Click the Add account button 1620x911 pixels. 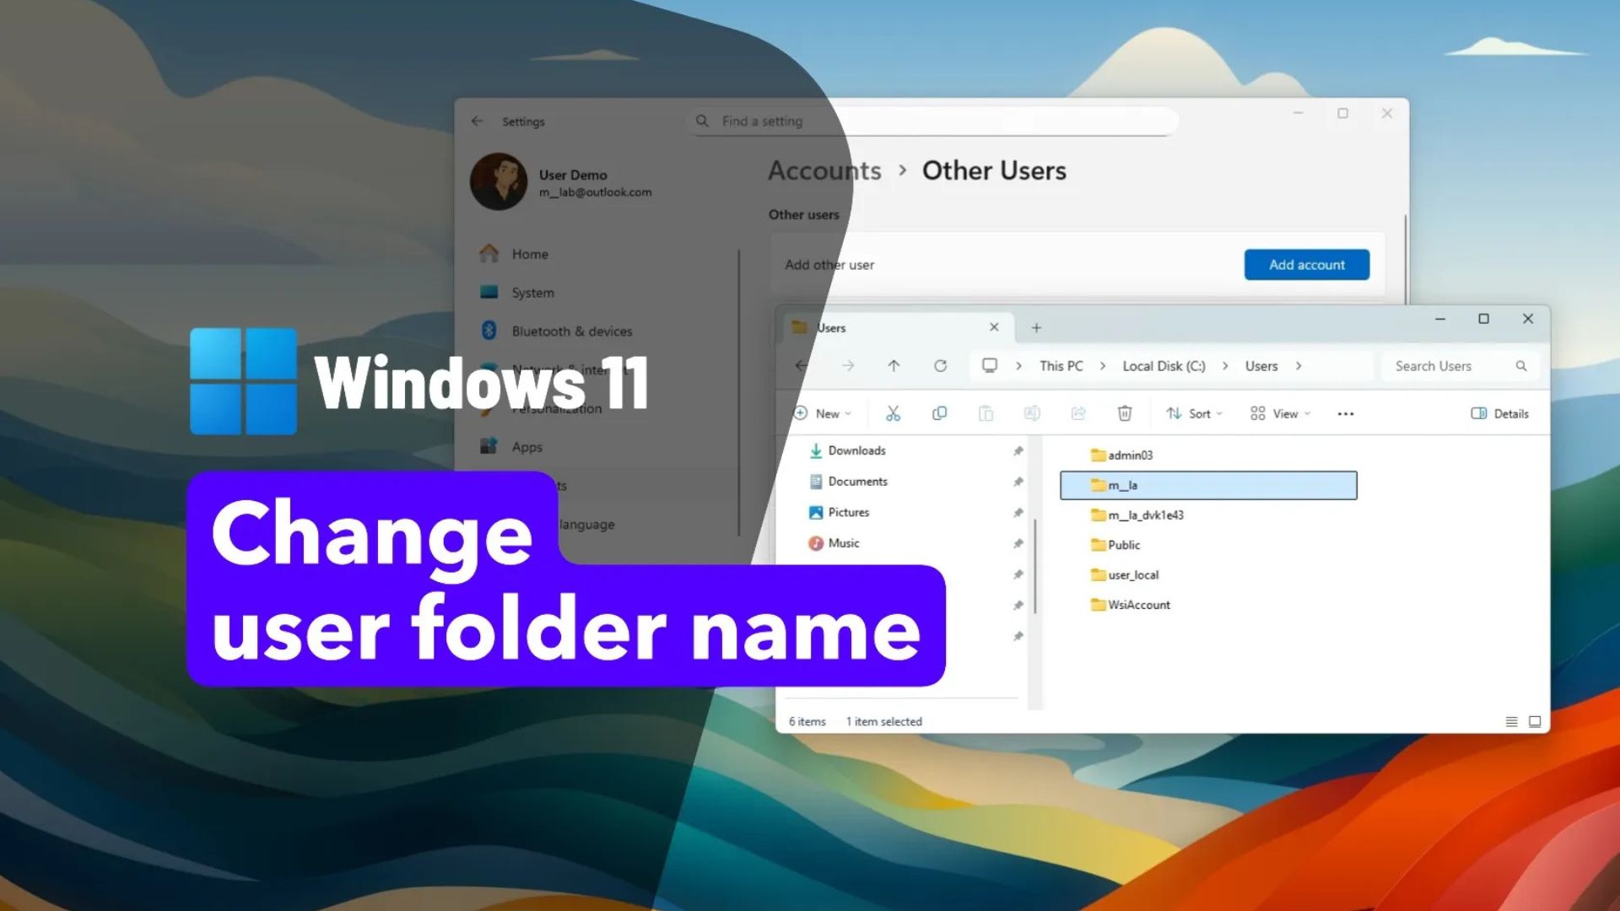pos(1306,265)
